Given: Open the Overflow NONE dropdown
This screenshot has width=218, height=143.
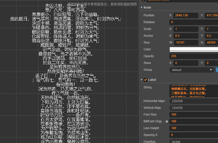Looking at the screenshot, I should [x=194, y=141].
